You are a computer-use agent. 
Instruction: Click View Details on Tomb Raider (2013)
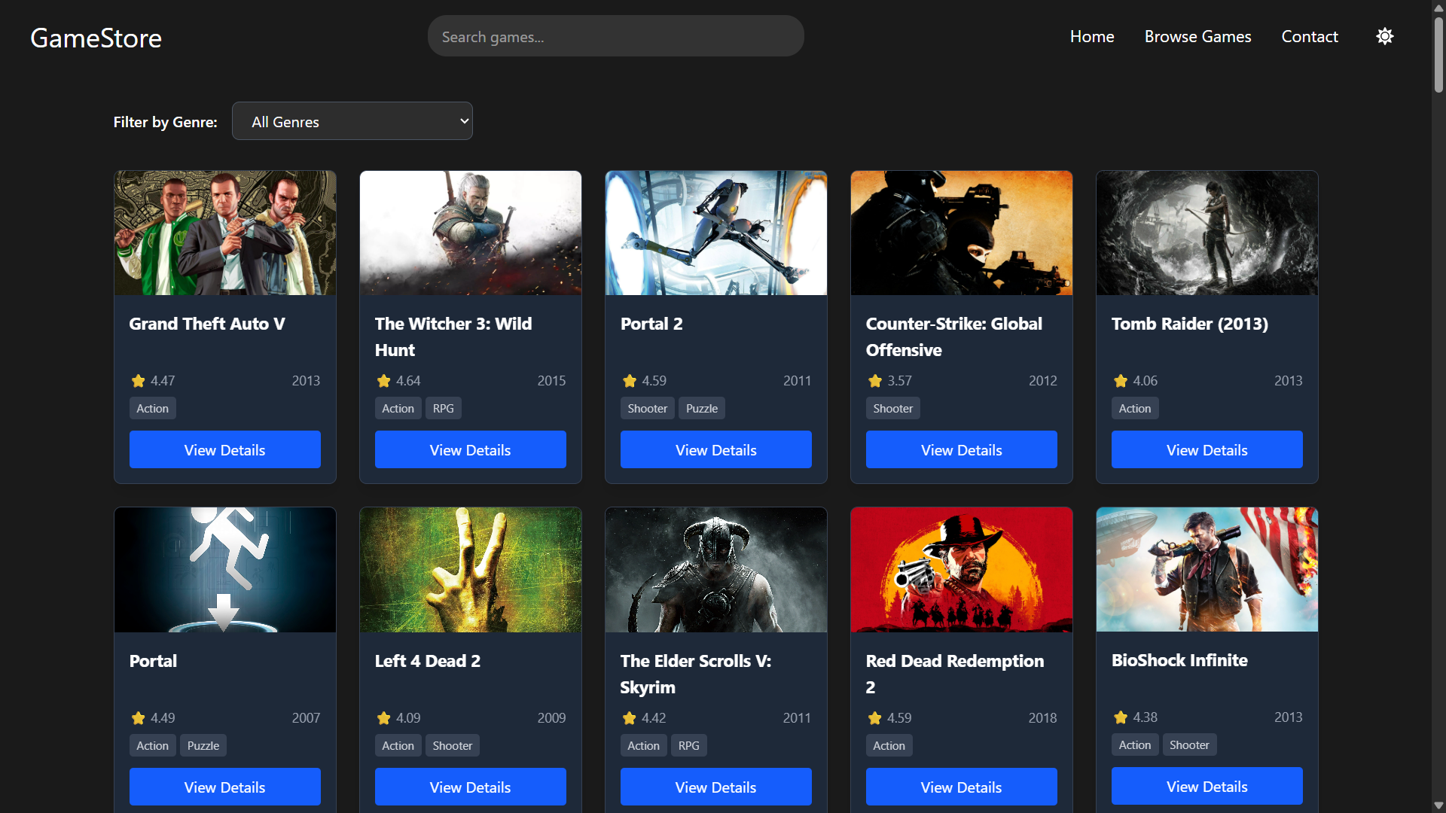pos(1207,449)
